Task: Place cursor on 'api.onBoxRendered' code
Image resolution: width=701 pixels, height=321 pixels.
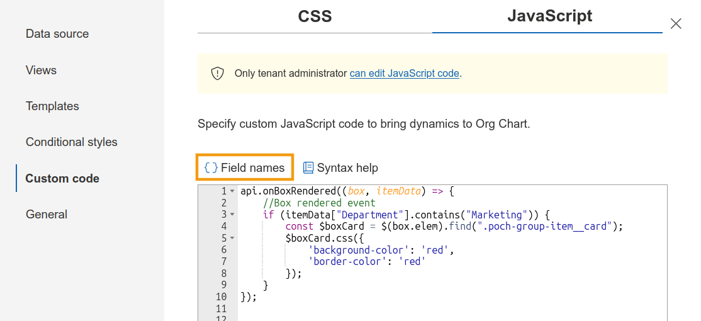Action: 288,191
